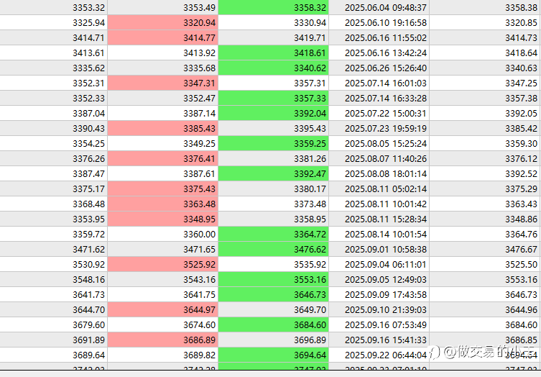
Task: Select the value 3354.25
Action: 88,143
